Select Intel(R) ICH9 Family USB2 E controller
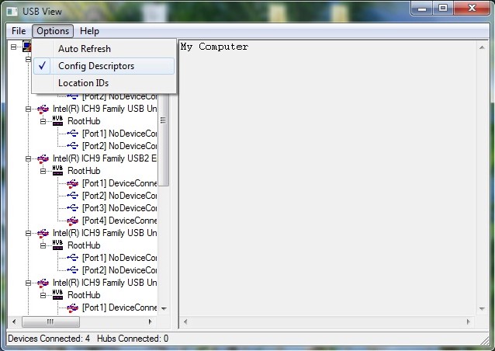The width and height of the screenshot is (495, 351). point(105,158)
